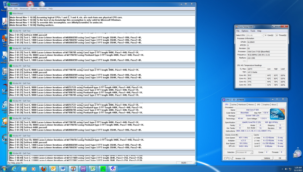Switch to Microsoft Word on the taskbar
Image resolution: width=303 pixels, height=172 pixels.
(x=63, y=169)
